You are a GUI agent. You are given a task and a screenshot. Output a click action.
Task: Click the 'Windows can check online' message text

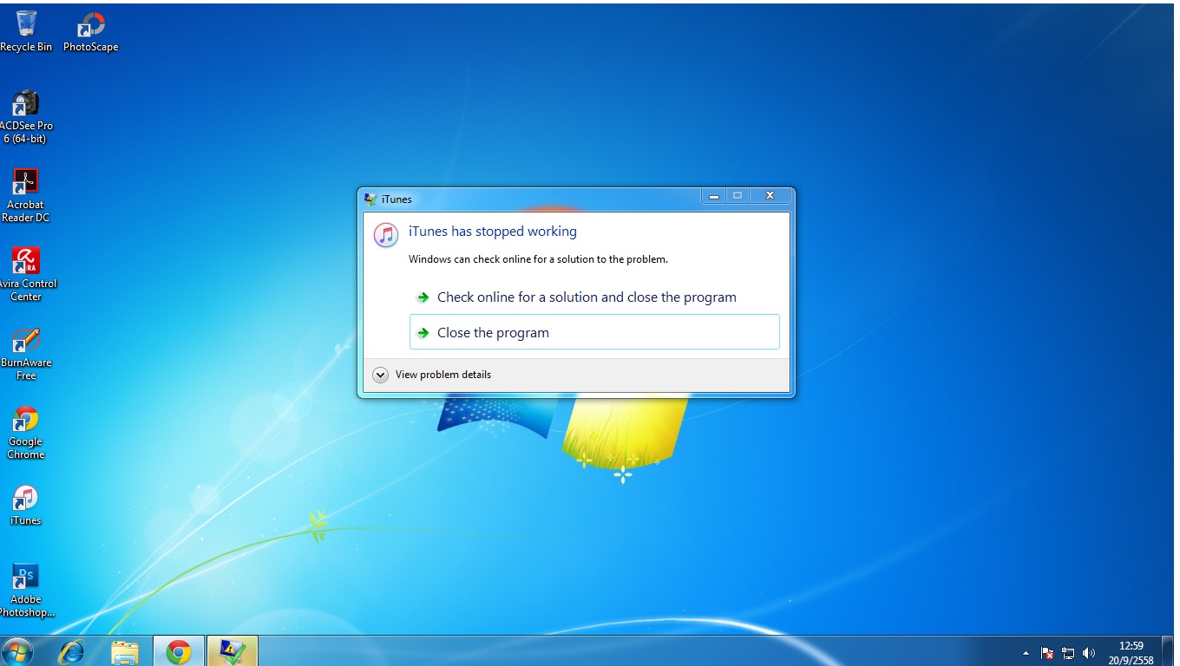[x=538, y=259]
